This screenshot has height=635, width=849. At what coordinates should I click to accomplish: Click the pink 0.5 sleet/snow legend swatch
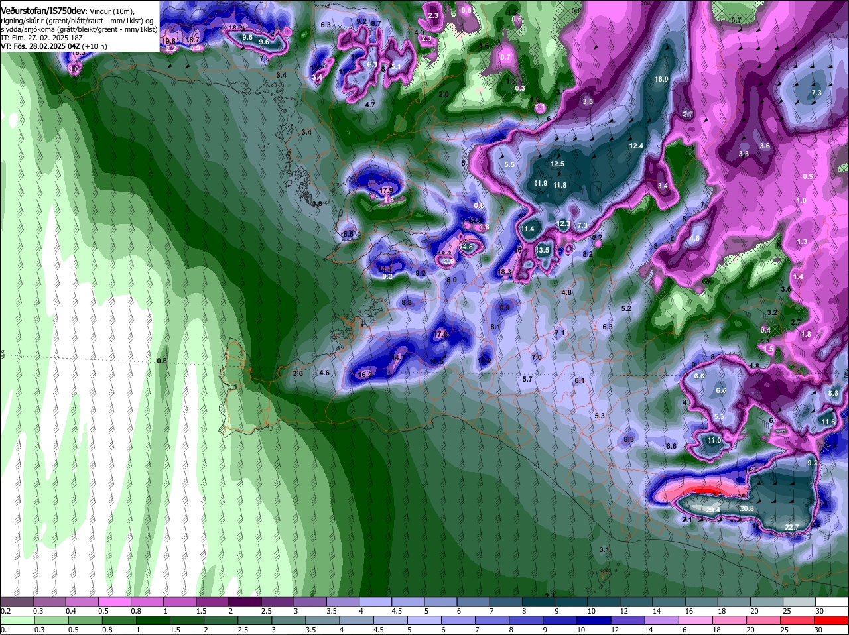(113, 601)
